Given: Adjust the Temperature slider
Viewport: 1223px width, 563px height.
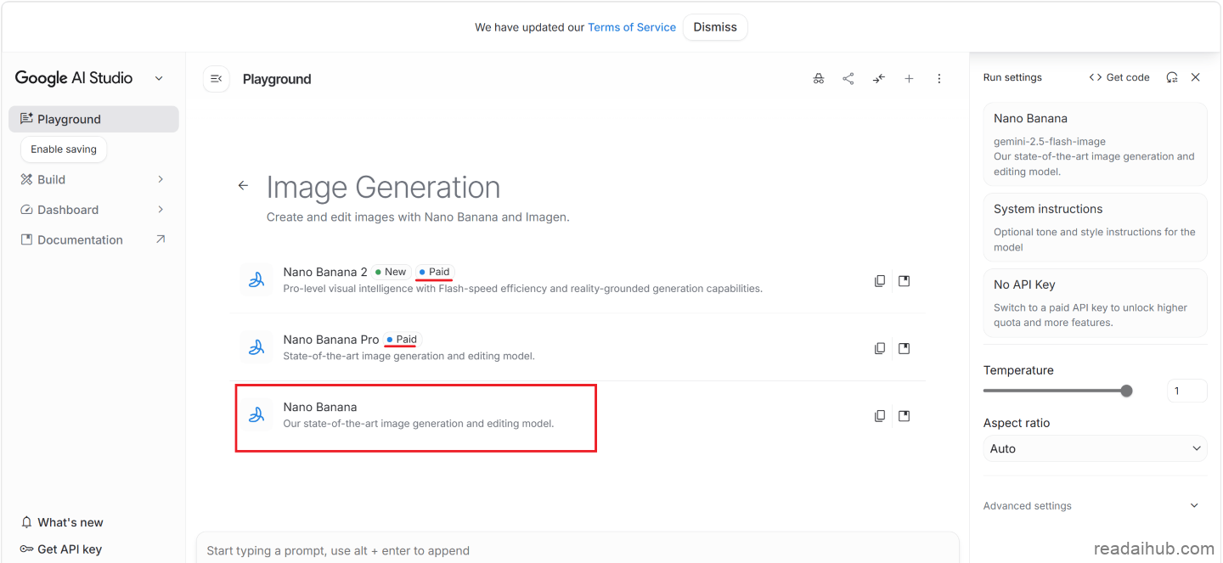Looking at the screenshot, I should (x=1126, y=391).
